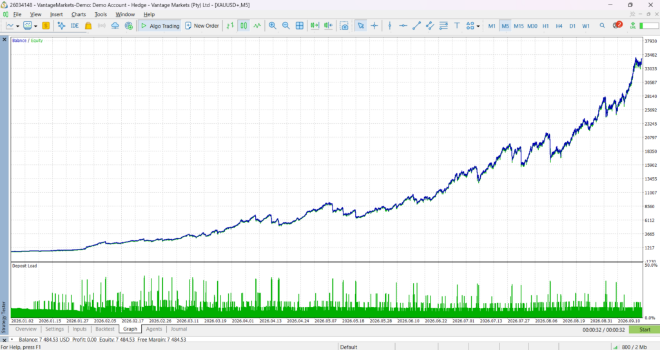Select the M5 timeframe
Image resolution: width=660 pixels, height=350 pixels.
tap(505, 26)
